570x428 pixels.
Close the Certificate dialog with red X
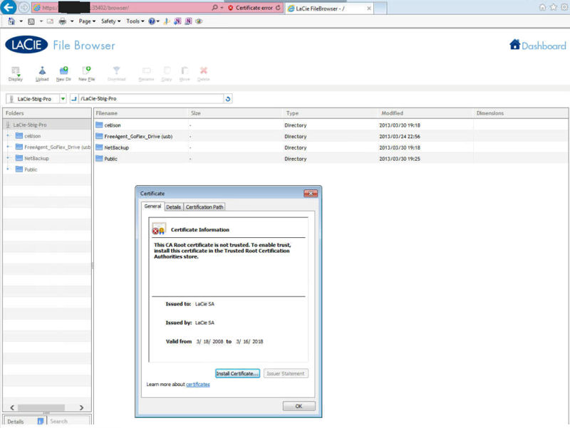pyautogui.click(x=311, y=193)
